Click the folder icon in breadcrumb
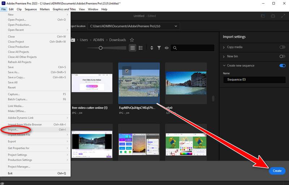Viewport: 289px width, 185px height. (73, 40)
